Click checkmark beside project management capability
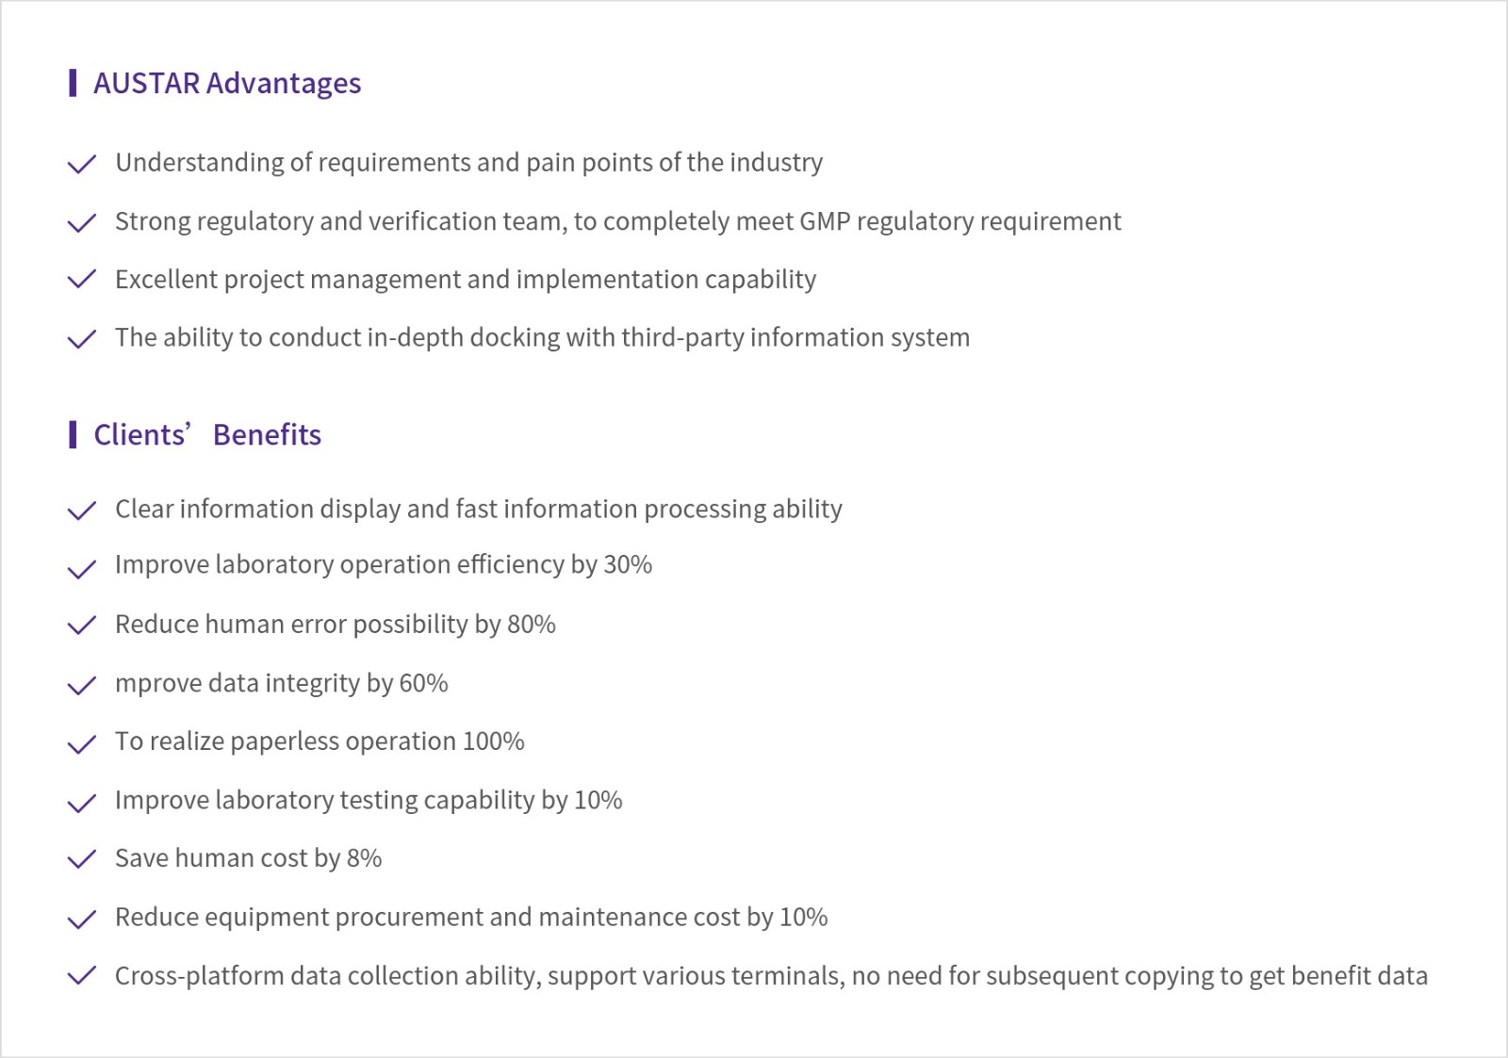Viewport: 1508px width, 1058px height. point(82,280)
